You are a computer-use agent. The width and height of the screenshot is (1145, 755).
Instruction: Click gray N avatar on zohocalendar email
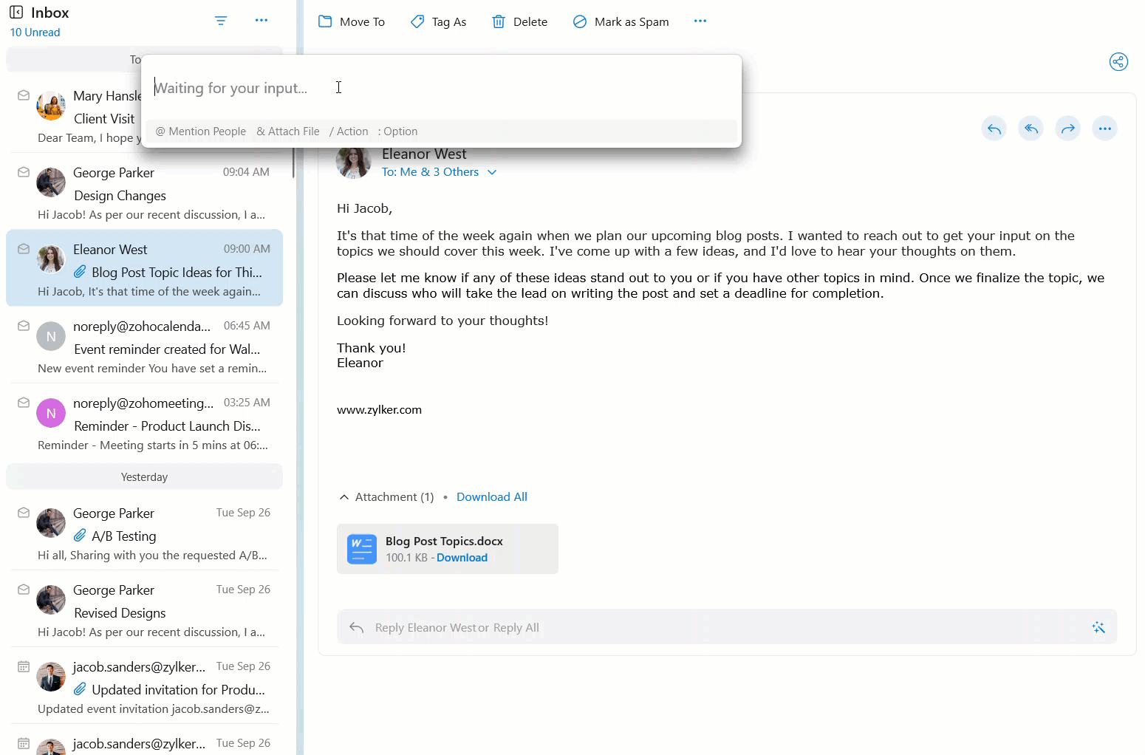coord(51,336)
